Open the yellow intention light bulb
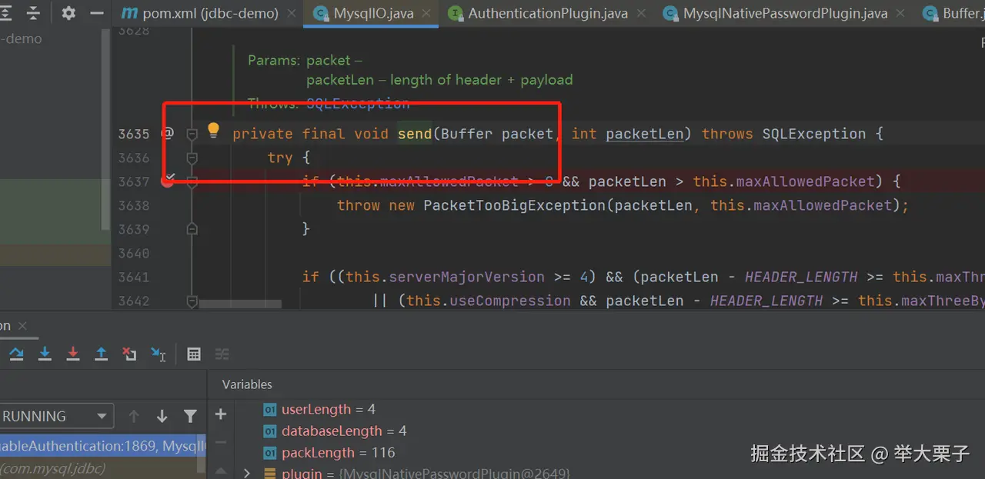 click(214, 130)
